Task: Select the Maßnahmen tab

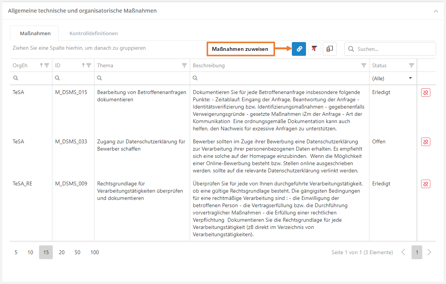Action: click(x=35, y=34)
